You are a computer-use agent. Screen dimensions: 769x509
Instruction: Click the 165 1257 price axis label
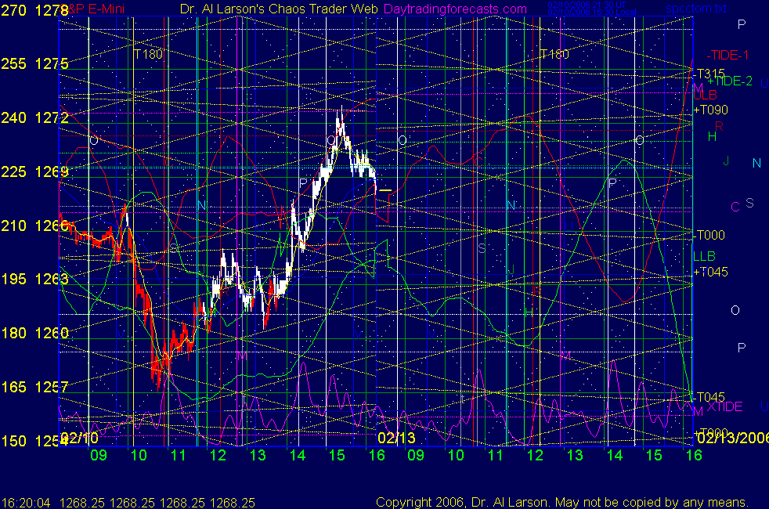34,387
